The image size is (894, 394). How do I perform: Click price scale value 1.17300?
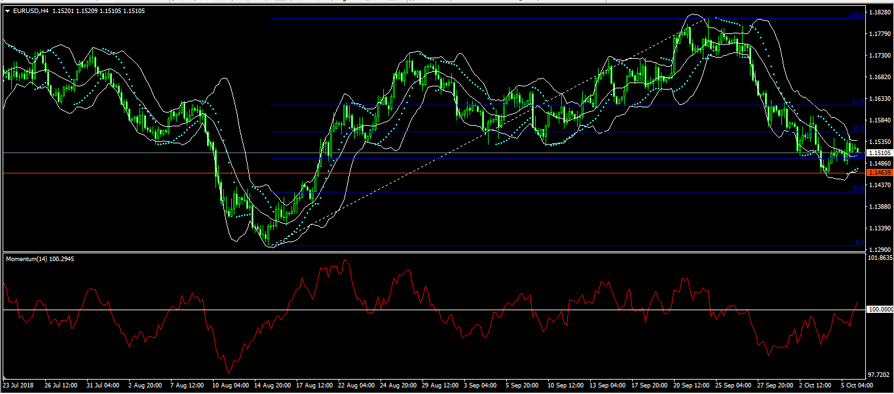[879, 56]
